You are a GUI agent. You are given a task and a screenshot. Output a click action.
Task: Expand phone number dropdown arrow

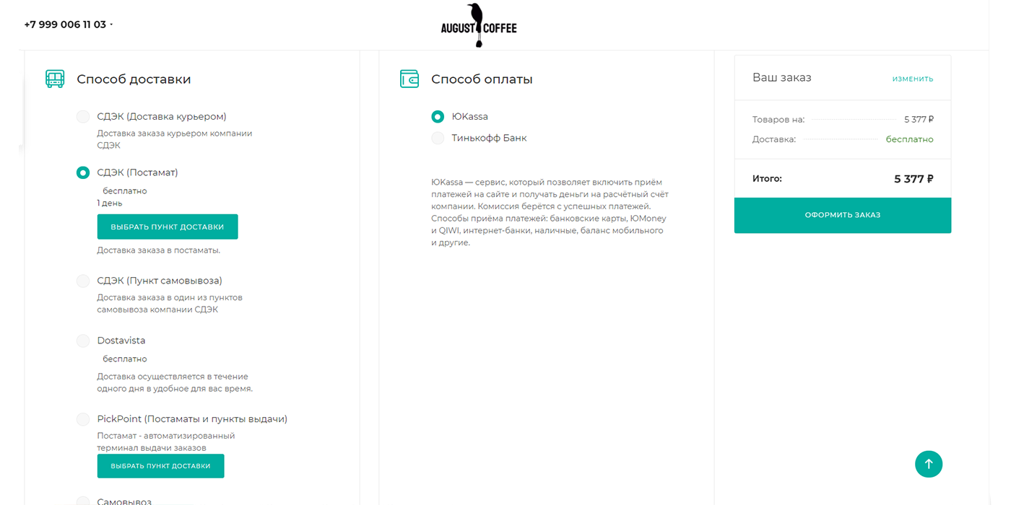111,25
